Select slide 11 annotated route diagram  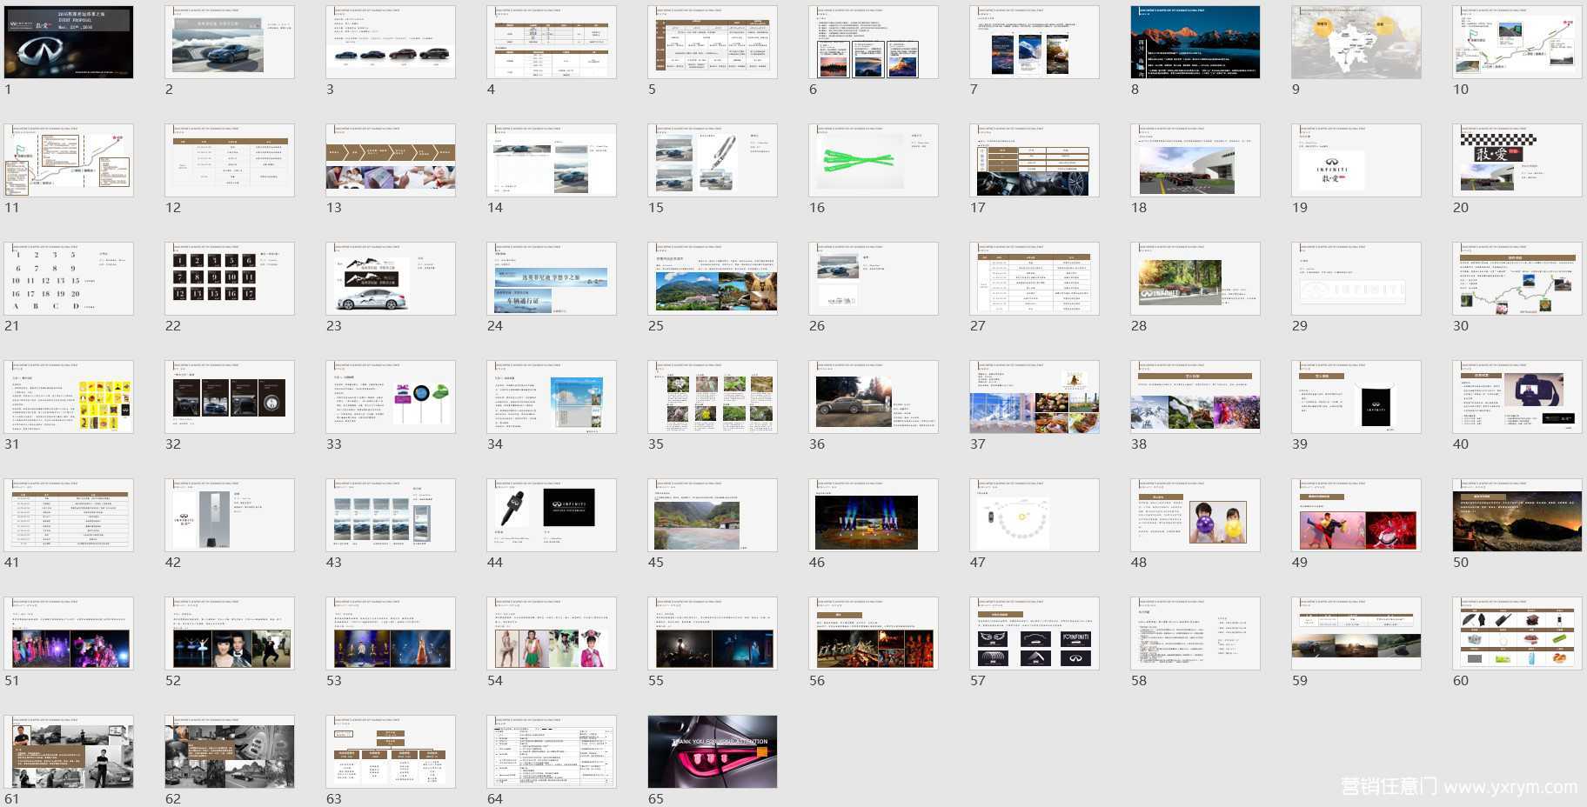(x=69, y=161)
